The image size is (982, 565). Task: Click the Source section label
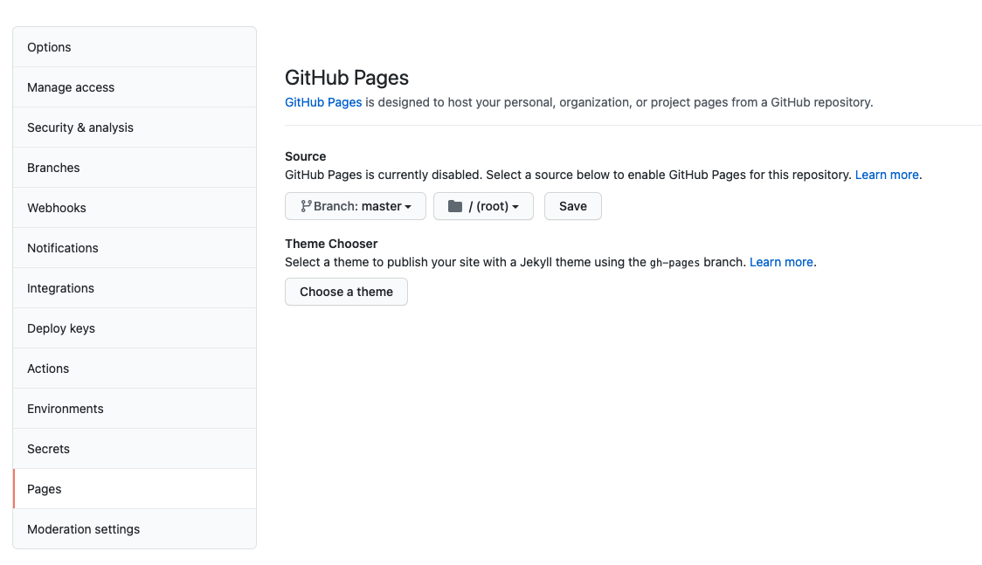(x=306, y=156)
